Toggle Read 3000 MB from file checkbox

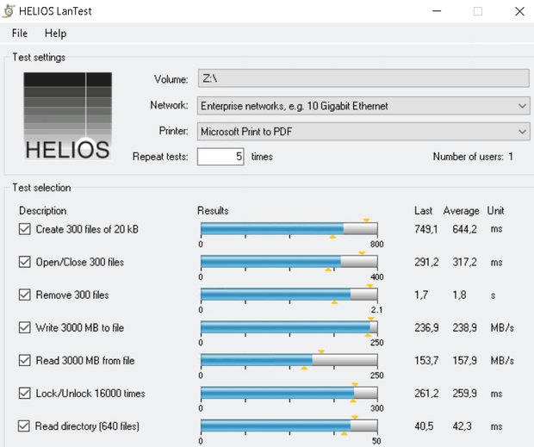pos(24,361)
